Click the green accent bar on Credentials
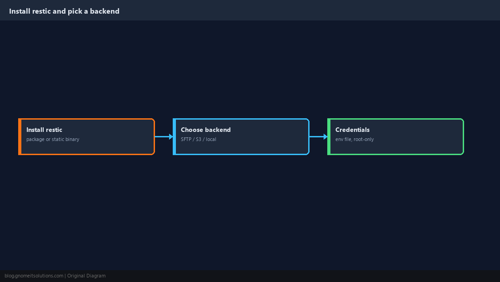The image size is (500, 282). point(329,137)
